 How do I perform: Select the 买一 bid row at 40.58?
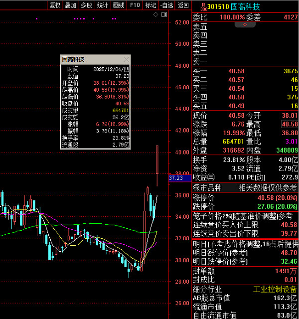tap(245, 71)
